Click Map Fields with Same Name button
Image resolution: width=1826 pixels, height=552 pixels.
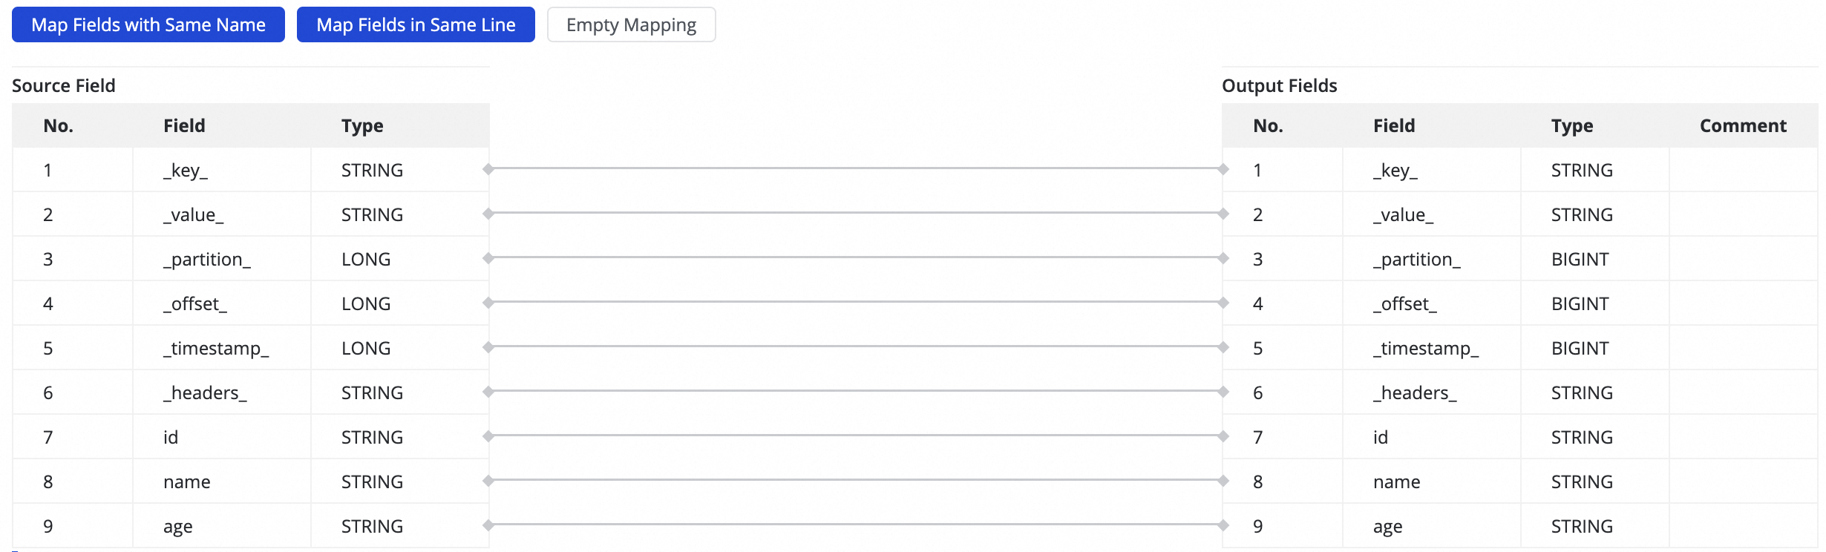[148, 25]
